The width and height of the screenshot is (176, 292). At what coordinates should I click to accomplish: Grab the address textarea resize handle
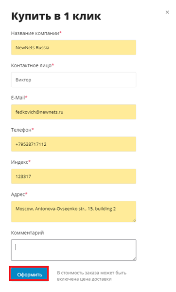click(134, 220)
